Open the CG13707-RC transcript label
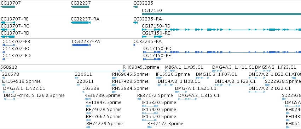 pyautogui.click(x=15, y=26)
